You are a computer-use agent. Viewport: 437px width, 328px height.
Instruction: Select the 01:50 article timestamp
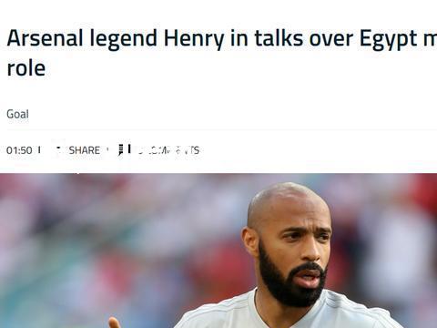19,150
